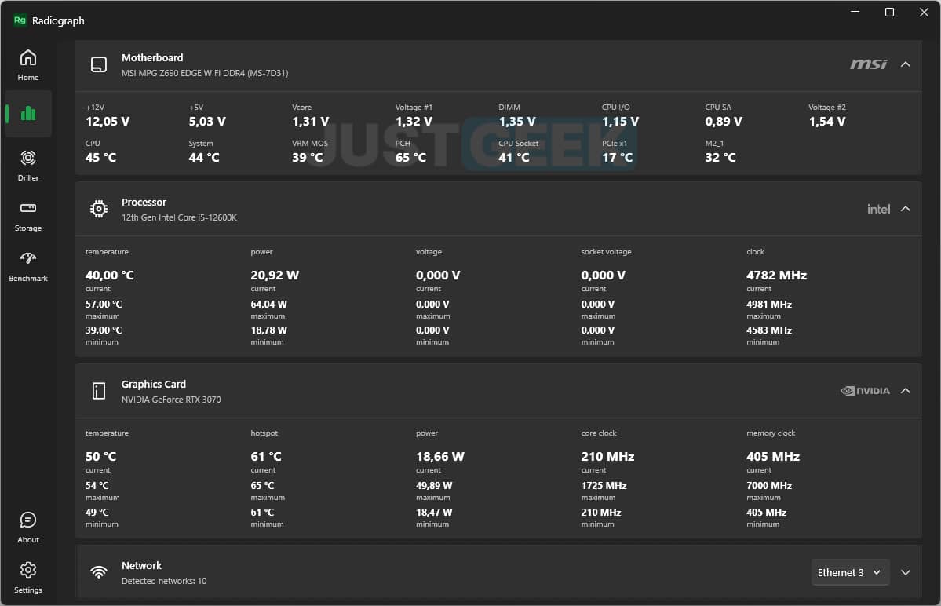Viewport: 941px width, 606px height.
Task: Click the NVIDIA brand logo
Action: [x=866, y=391]
